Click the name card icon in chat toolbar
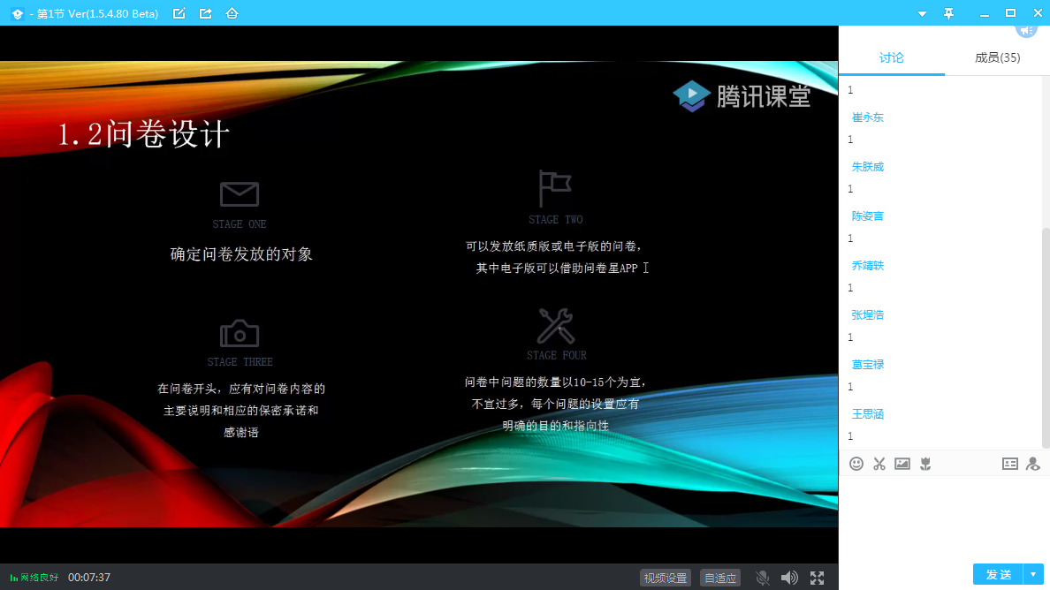 (x=1009, y=464)
